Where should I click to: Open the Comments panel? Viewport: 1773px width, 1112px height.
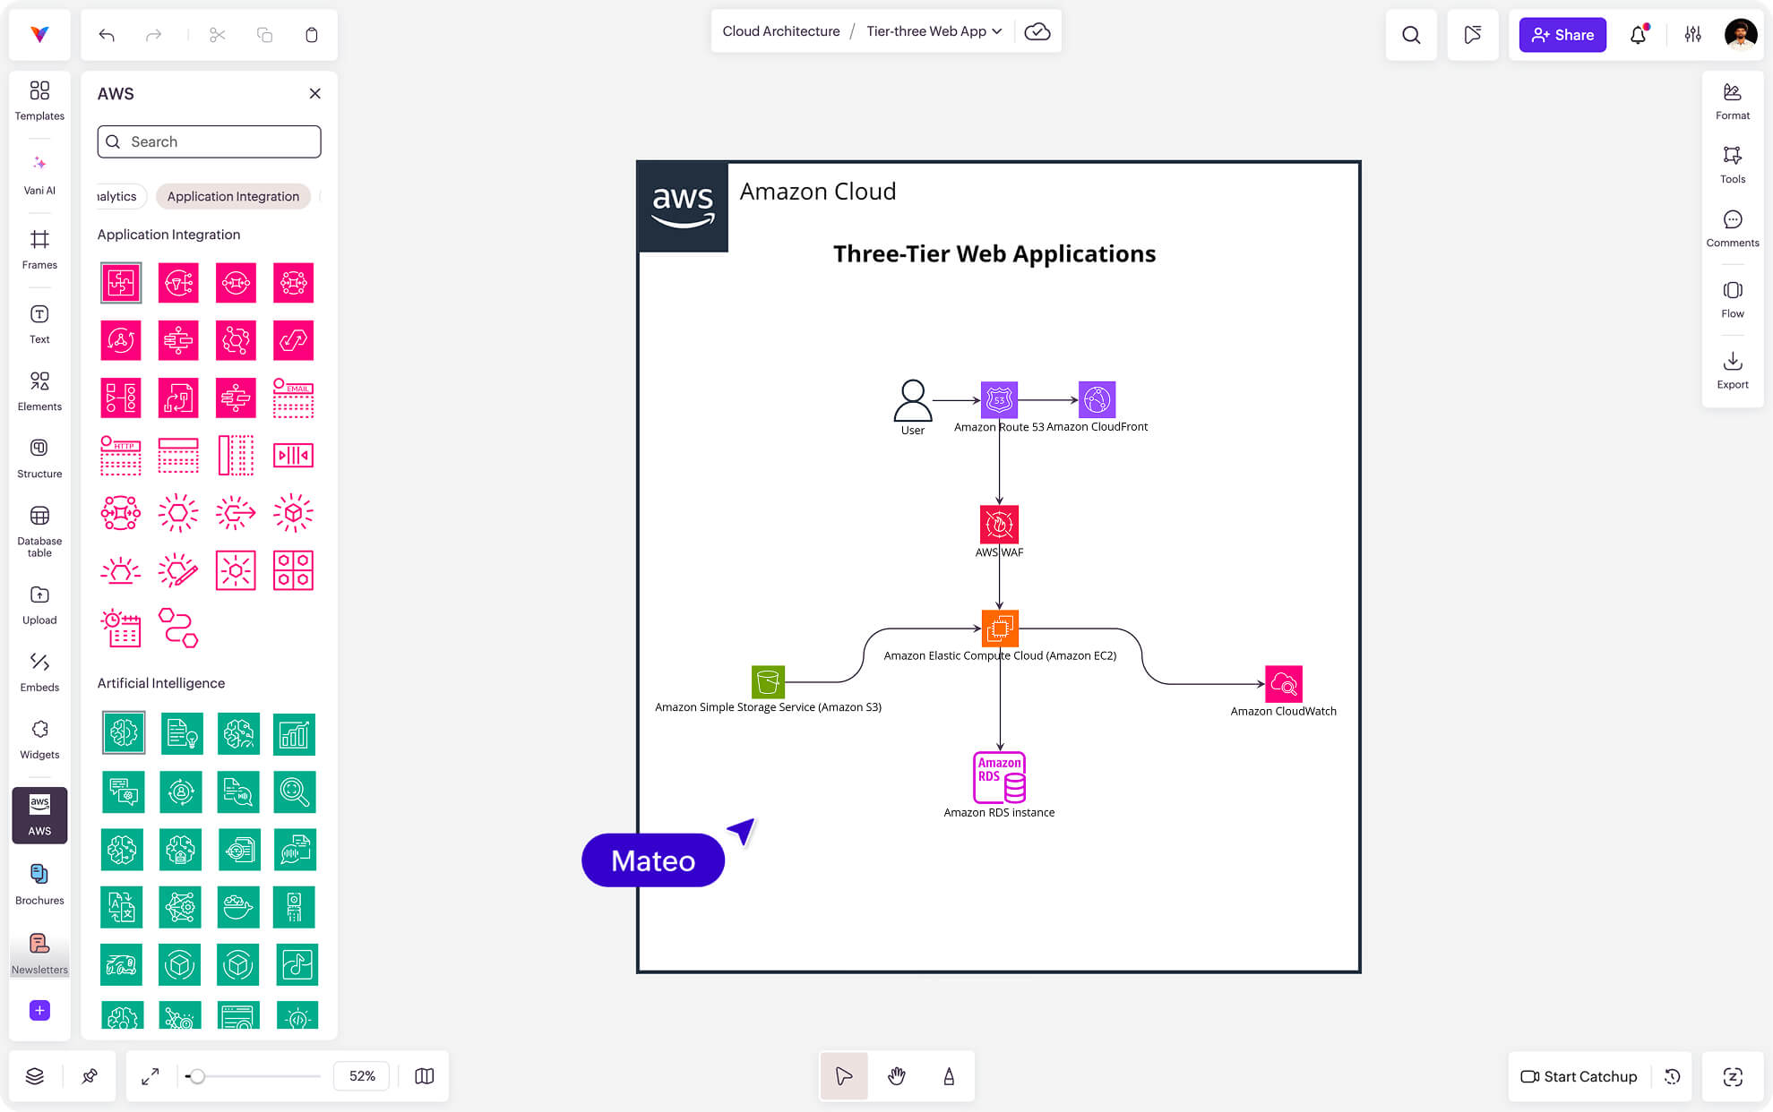tap(1733, 228)
